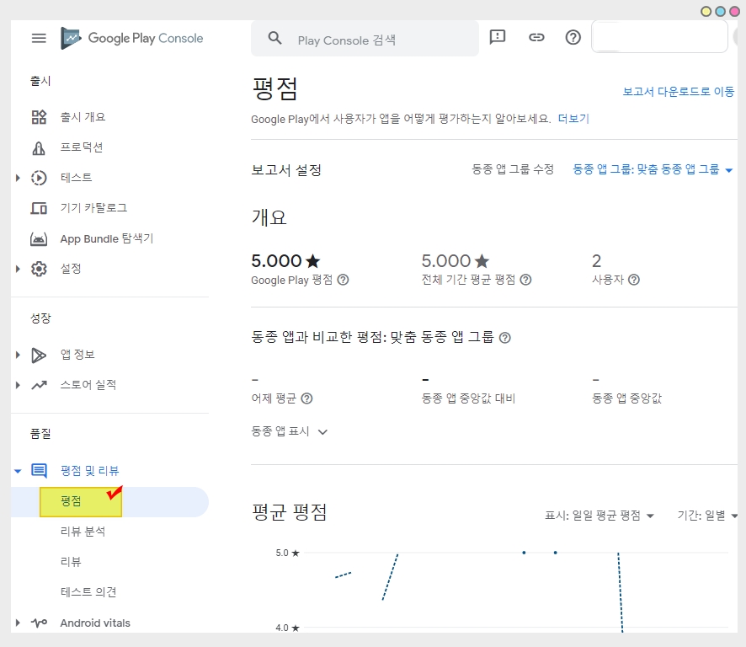Click the 기기 카탈로그 devices icon

[39, 209]
